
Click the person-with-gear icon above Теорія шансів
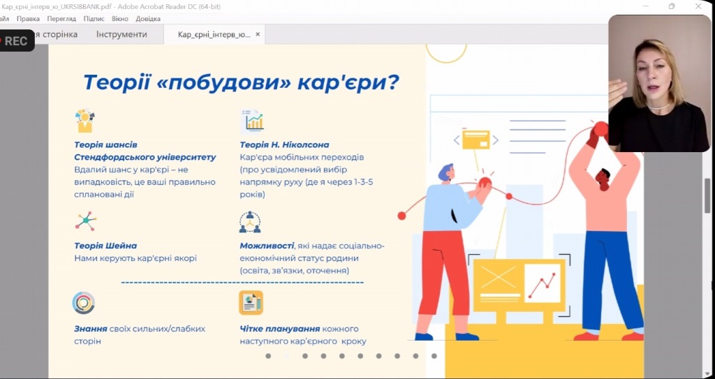pos(84,121)
